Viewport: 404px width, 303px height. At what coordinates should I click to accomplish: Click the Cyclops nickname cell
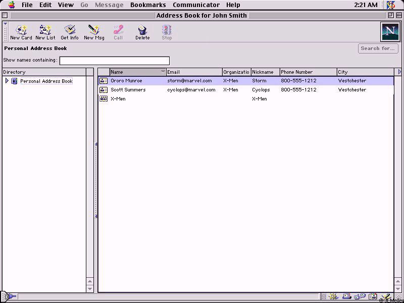[261, 90]
